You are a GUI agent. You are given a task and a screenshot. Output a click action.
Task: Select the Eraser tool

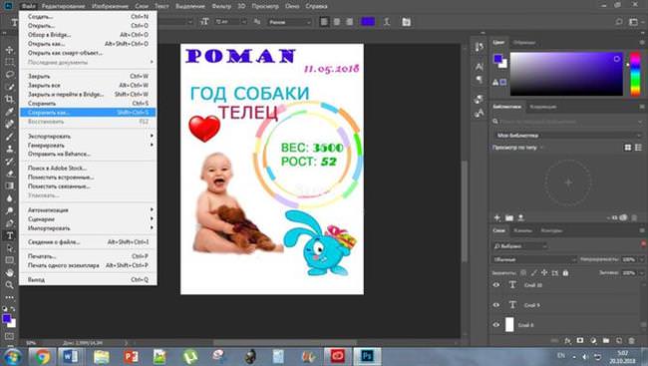[x=10, y=174]
